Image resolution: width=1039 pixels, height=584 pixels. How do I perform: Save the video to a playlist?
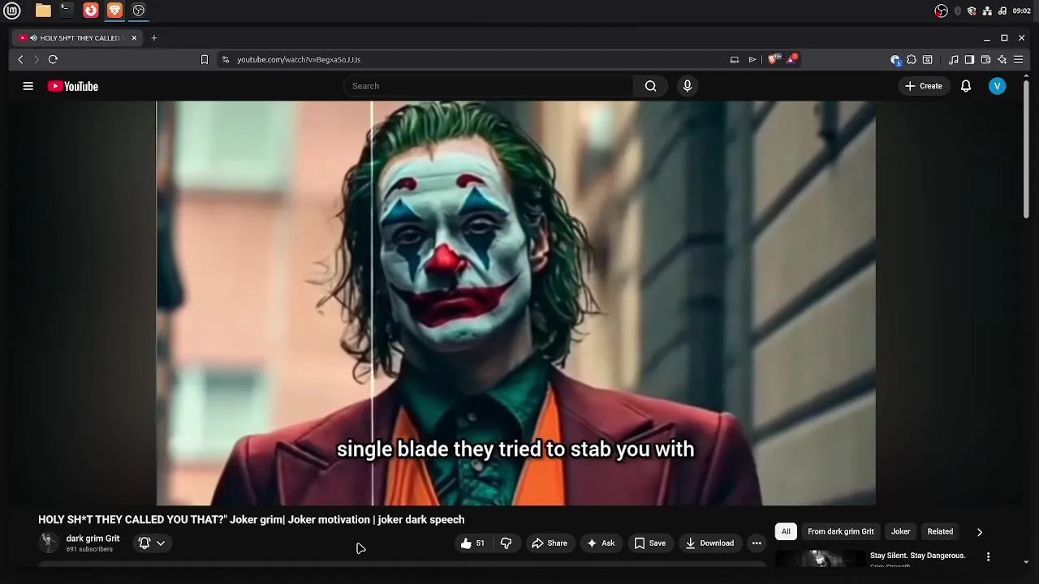pyautogui.click(x=650, y=543)
